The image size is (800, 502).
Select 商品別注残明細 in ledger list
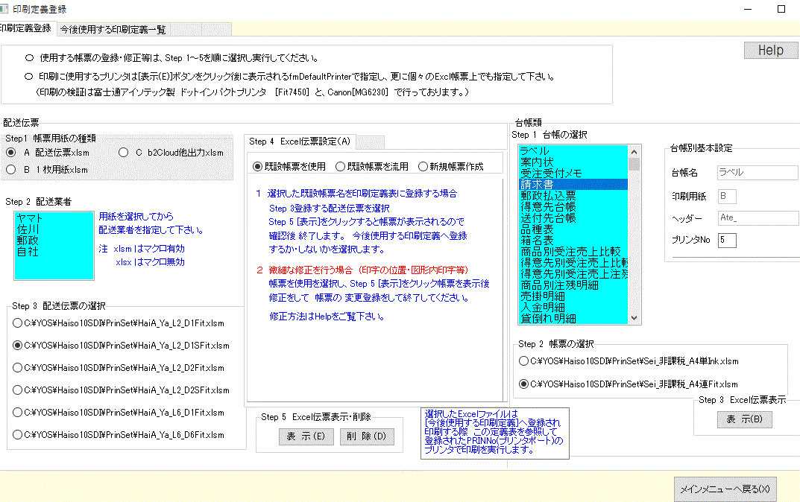pos(573,285)
